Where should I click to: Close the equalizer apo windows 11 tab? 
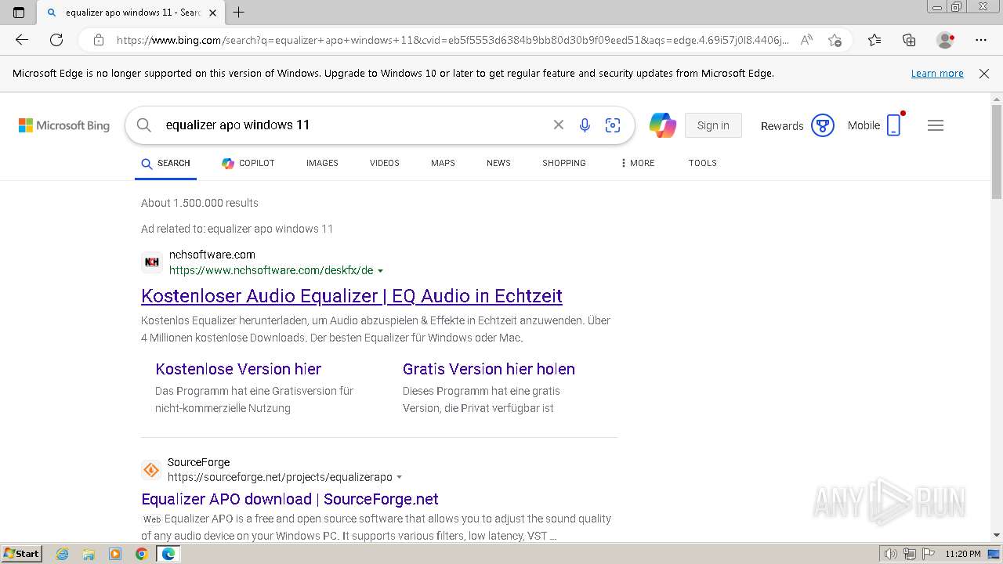(212, 13)
